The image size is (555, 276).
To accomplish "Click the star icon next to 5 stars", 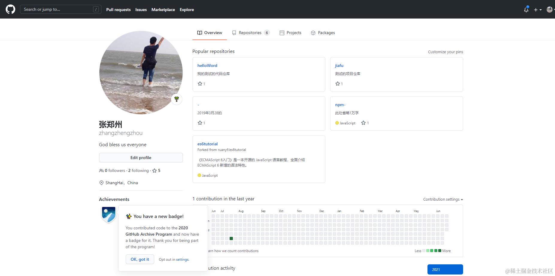I will click(x=154, y=170).
